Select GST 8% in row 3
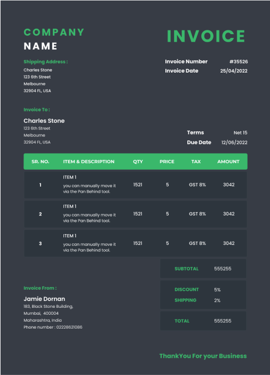 [x=197, y=243]
